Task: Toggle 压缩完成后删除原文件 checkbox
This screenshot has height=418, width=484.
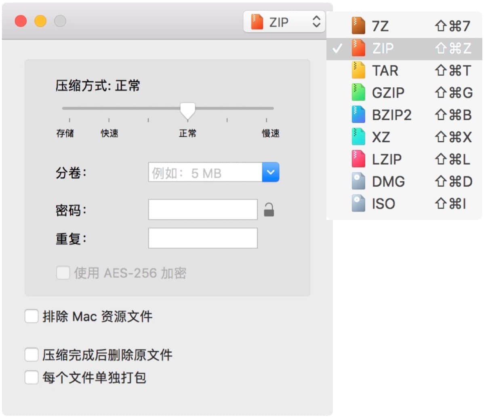Action: pyautogui.click(x=32, y=355)
